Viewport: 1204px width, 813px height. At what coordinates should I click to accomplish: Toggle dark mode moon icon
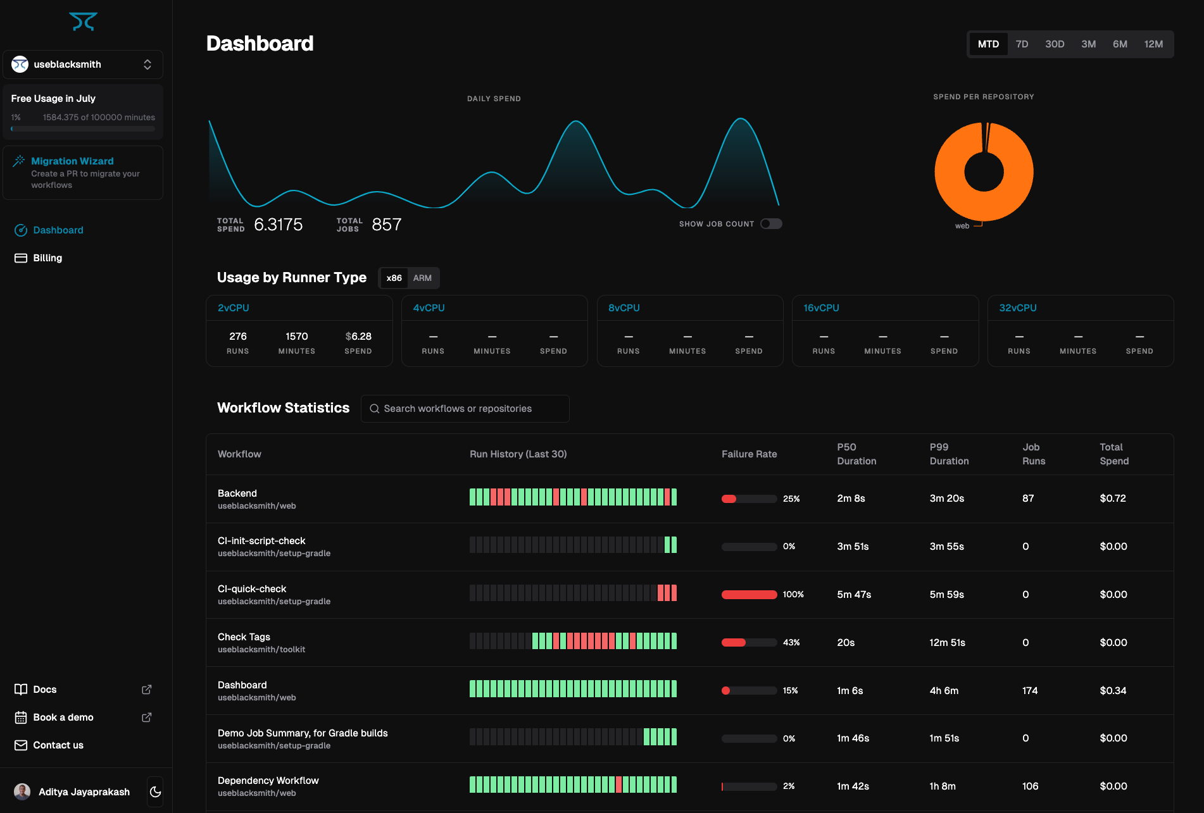(155, 792)
